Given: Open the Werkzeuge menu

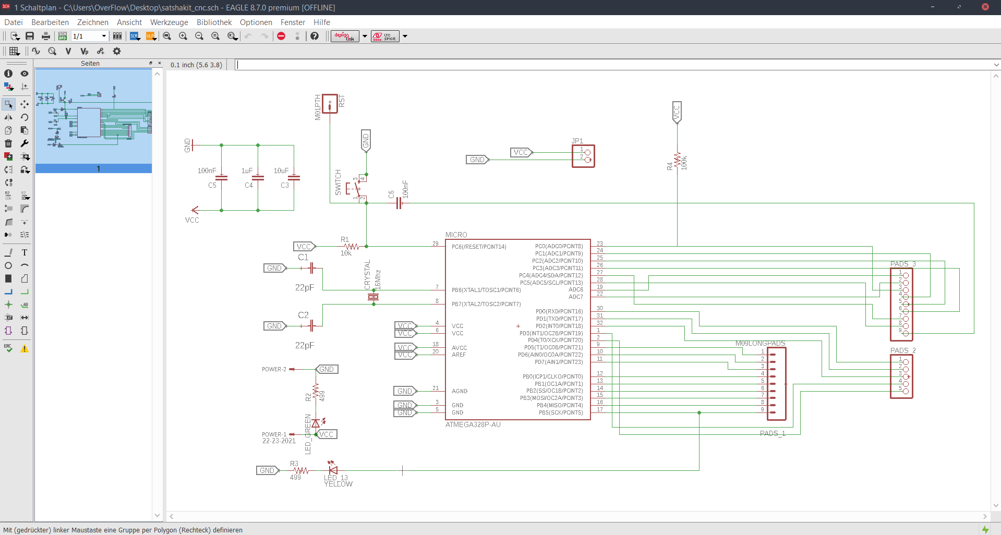Looking at the screenshot, I should point(169,22).
